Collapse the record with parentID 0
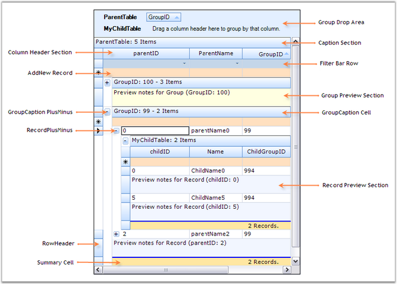 [116, 130]
